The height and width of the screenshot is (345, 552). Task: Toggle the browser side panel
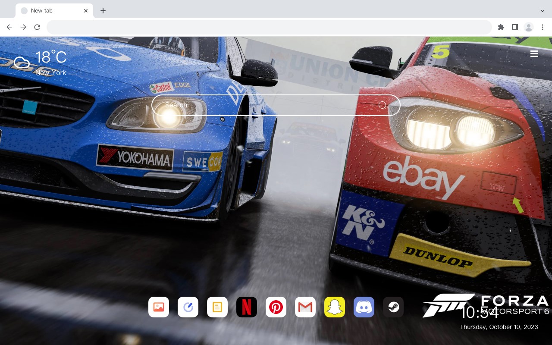(x=514, y=27)
